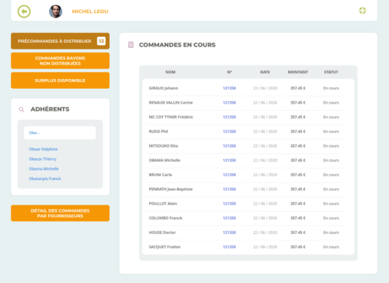This screenshot has width=389, height=283.
Task: Open order number for RENAUD VALLIN Carine
Action: pos(230,102)
